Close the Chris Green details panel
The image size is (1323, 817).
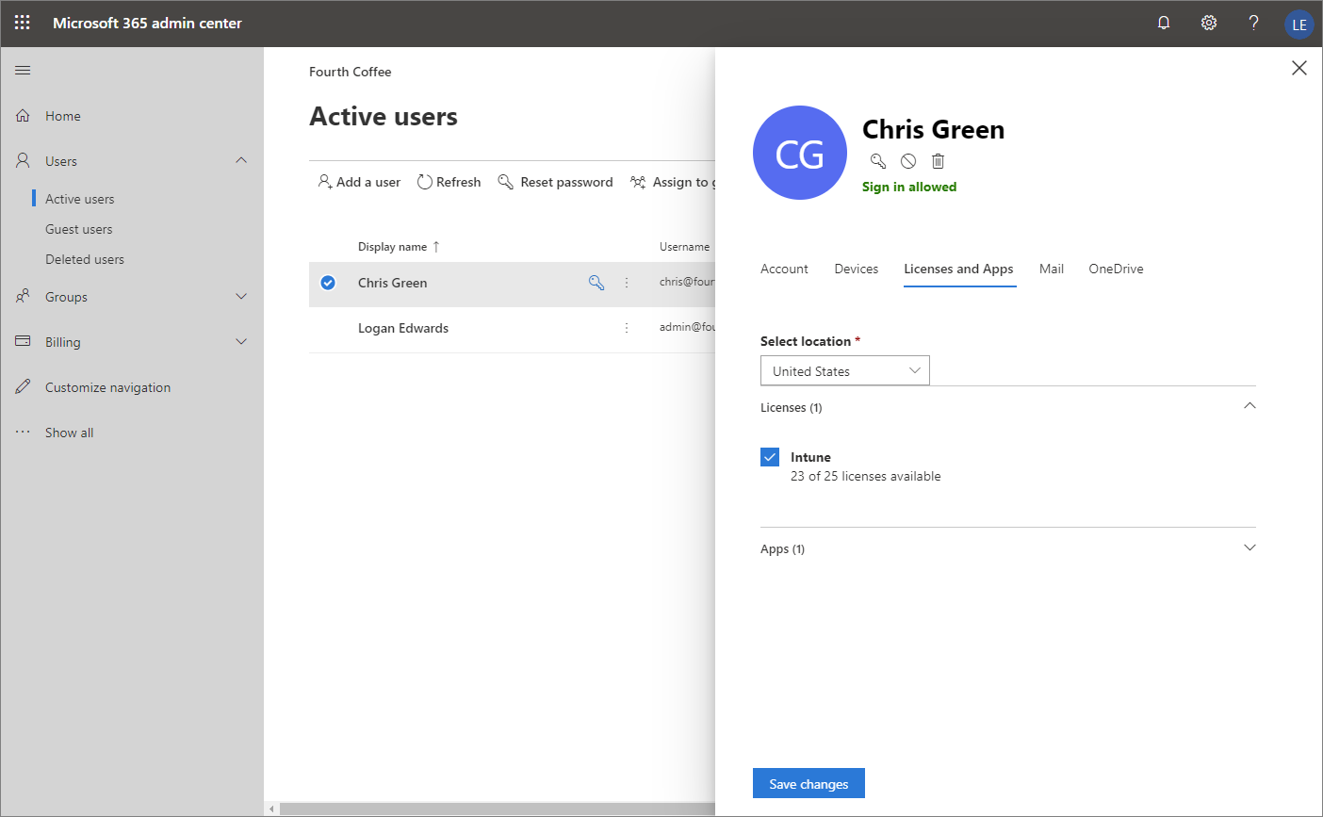coord(1299,68)
